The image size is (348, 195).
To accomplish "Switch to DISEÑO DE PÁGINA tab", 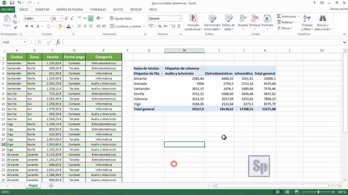I will (x=70, y=10).
